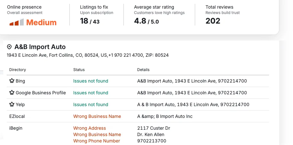Viewport: 293px width, 145px height.
Task: Click the location pin icon beside A&B Import Auto
Action: coord(9,47)
